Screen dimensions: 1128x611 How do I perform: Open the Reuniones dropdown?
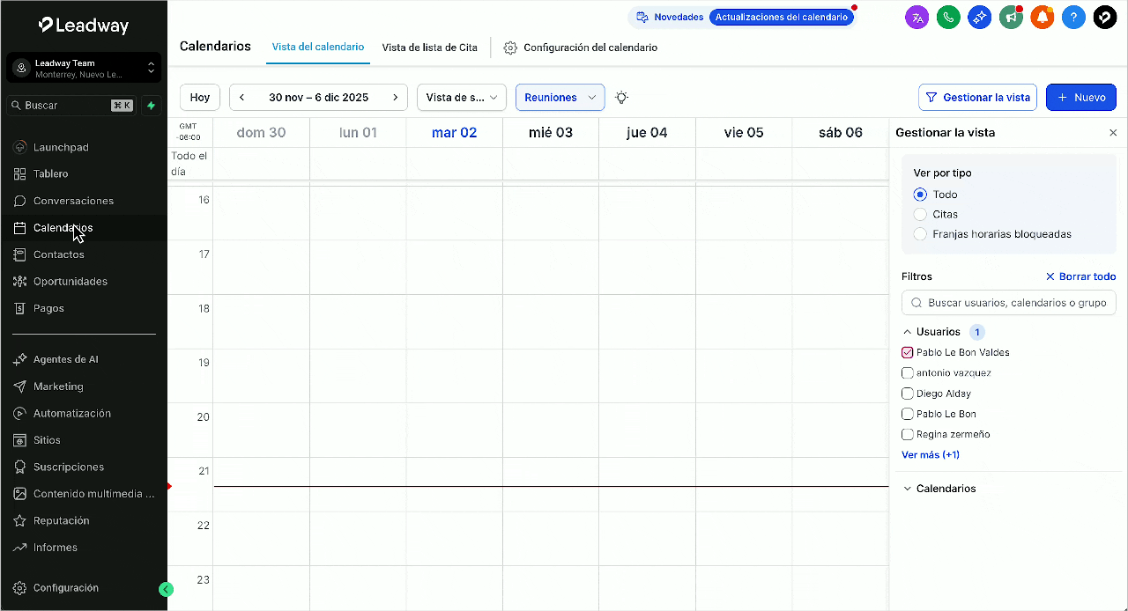[560, 98]
